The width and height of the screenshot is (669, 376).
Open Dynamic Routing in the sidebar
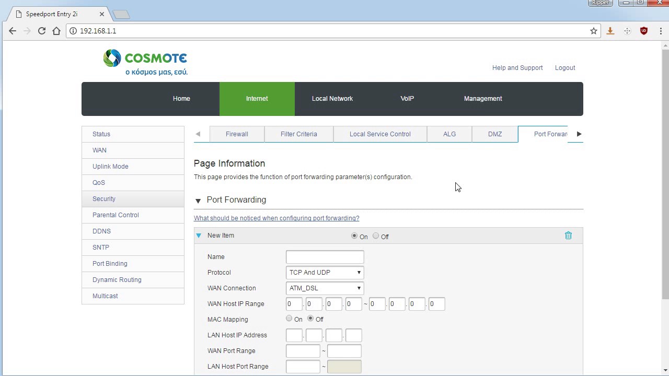[133, 280]
